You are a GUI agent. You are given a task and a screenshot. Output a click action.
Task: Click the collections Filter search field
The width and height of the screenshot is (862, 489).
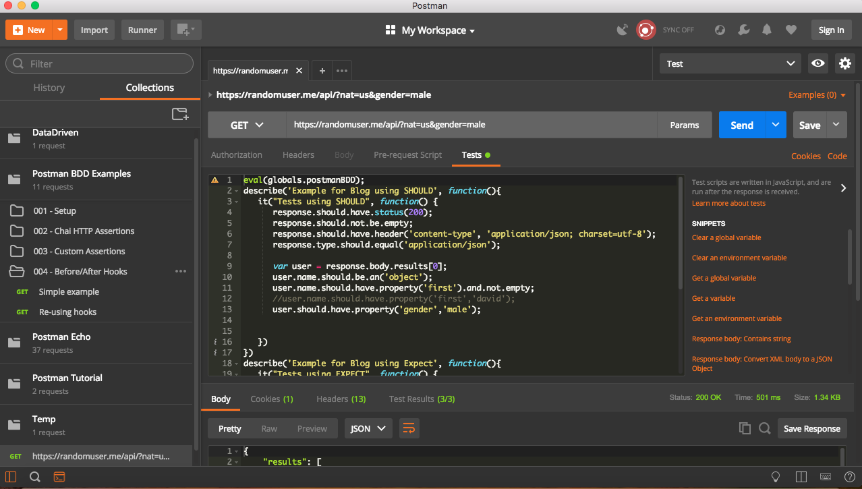point(99,63)
